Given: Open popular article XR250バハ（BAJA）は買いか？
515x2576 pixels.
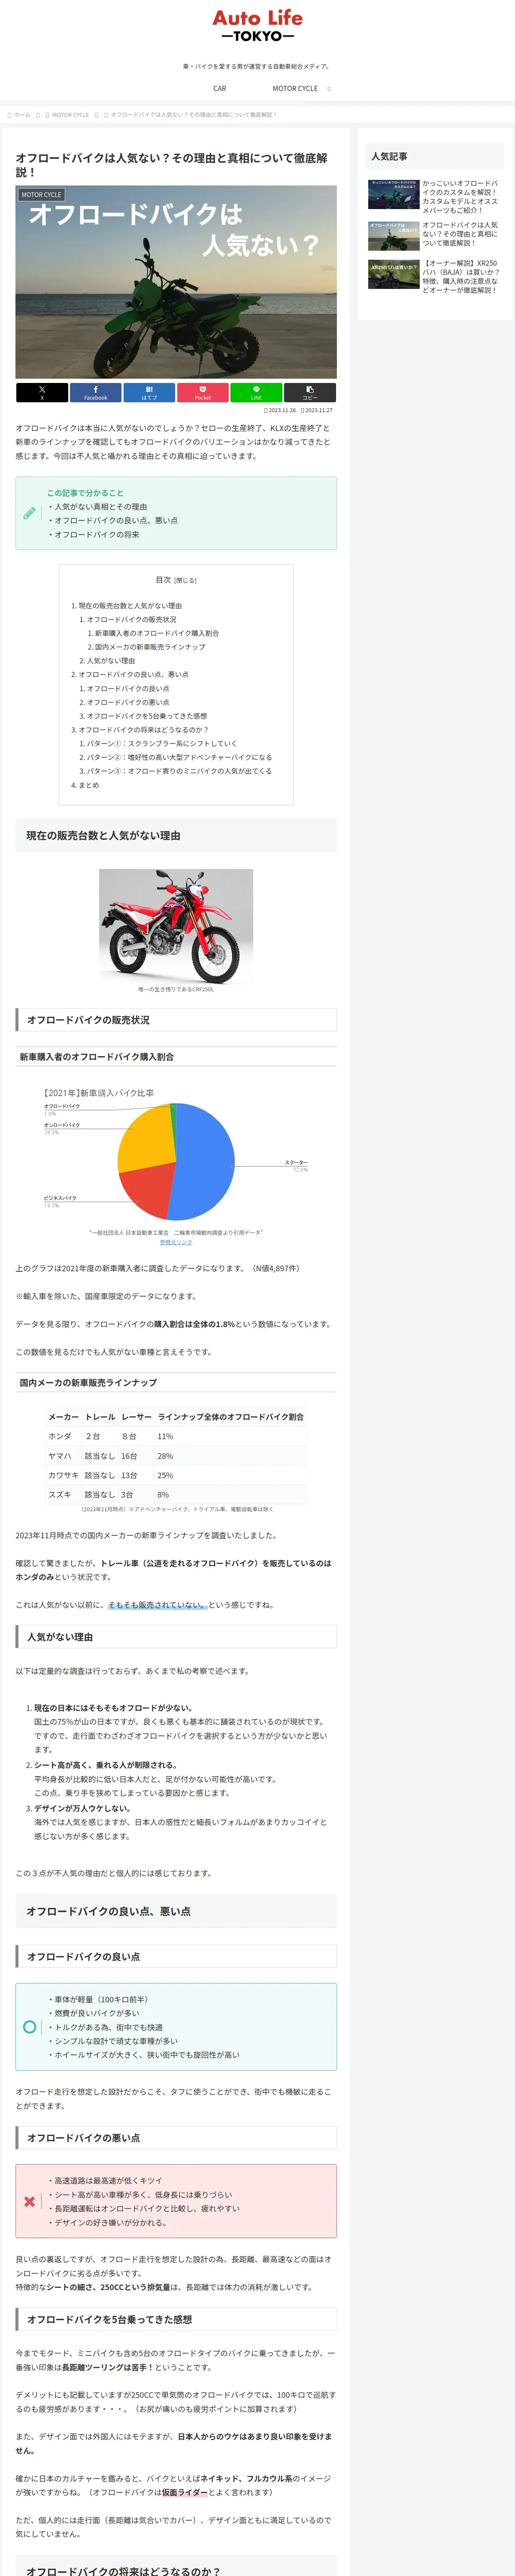Looking at the screenshot, I should pyautogui.click(x=460, y=277).
